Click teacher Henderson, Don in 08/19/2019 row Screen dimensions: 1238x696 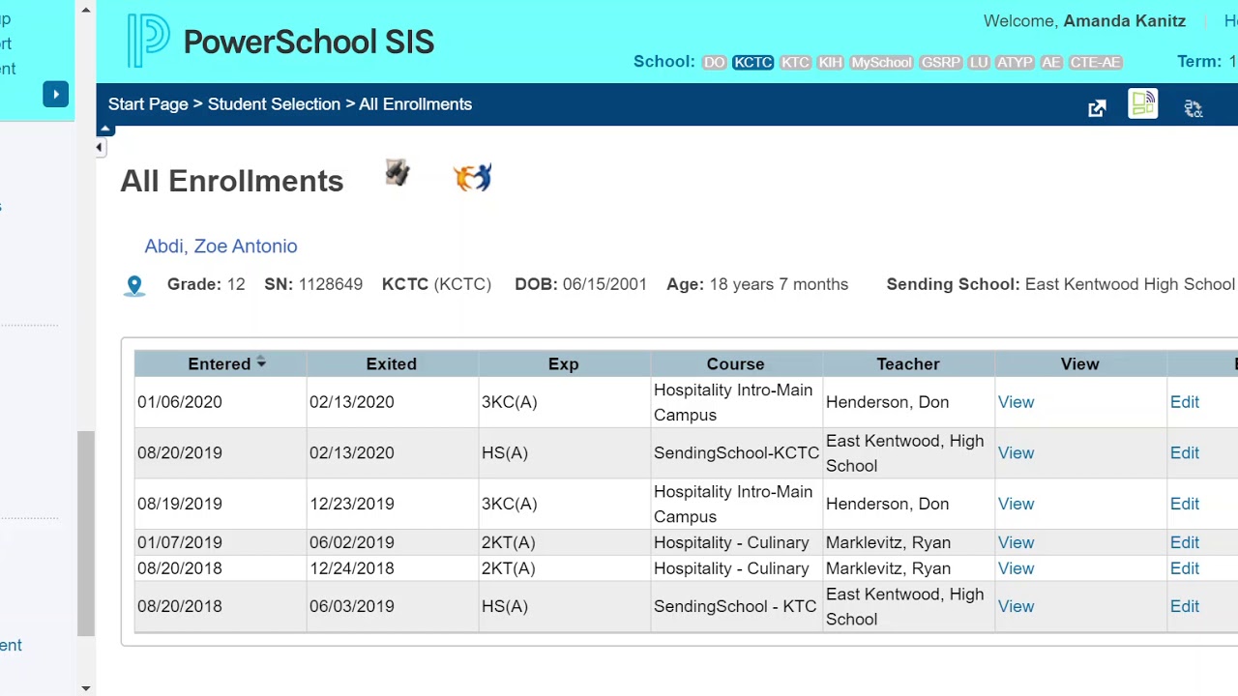pyautogui.click(x=887, y=504)
